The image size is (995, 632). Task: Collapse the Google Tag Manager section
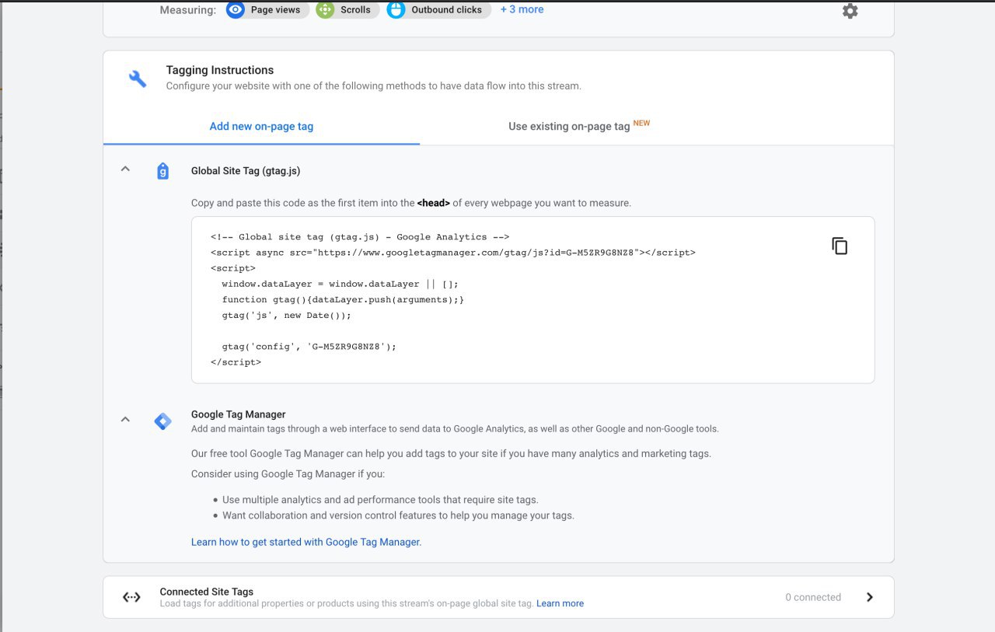coord(125,420)
